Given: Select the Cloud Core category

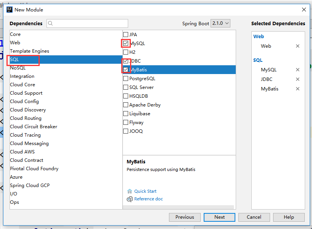Looking at the screenshot, I should [66, 85].
